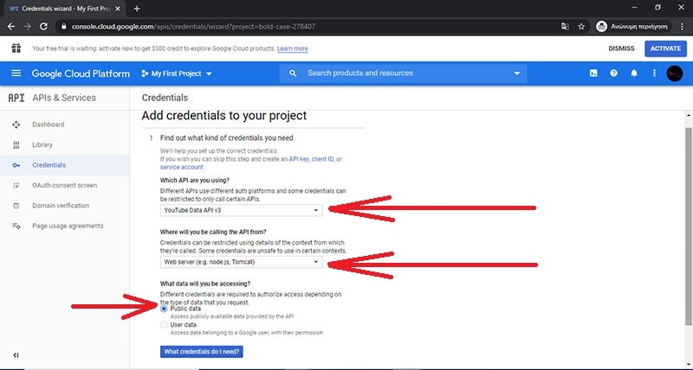Open Dashboard in the sidebar
This screenshot has width=693, height=370.
[48, 124]
